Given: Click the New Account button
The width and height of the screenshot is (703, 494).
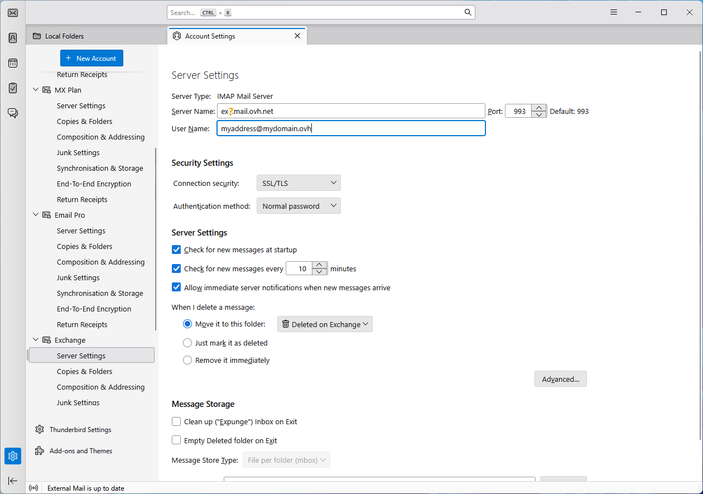Looking at the screenshot, I should pos(92,58).
